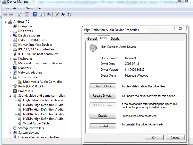Collapse the Other devices category
Image resolution: width=193 pixels, height=145 pixels.
[11, 77]
